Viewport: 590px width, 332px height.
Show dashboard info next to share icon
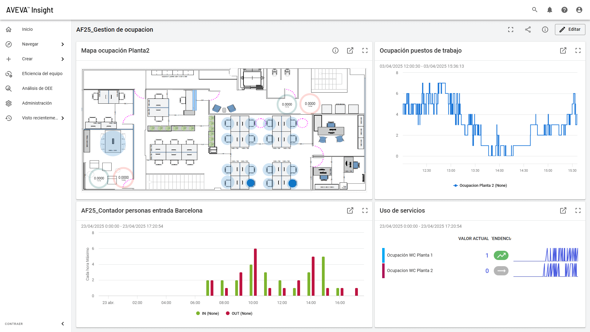pos(545,30)
